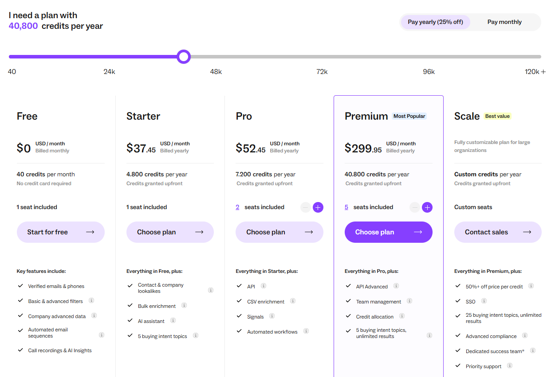The width and height of the screenshot is (551, 377).
Task: Click 7.200 credits per year text
Action: point(265,174)
